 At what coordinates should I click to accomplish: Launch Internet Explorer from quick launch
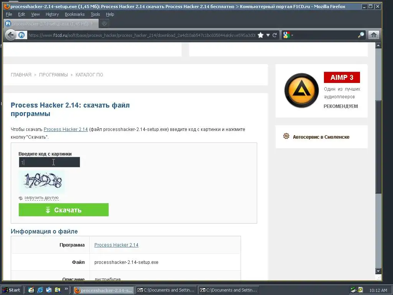click(x=40, y=290)
